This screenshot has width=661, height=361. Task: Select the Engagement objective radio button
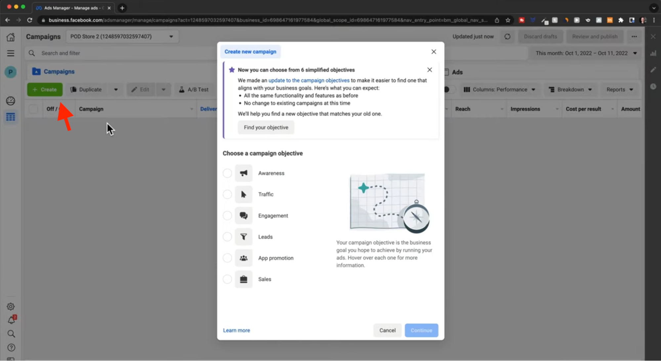coord(227,216)
